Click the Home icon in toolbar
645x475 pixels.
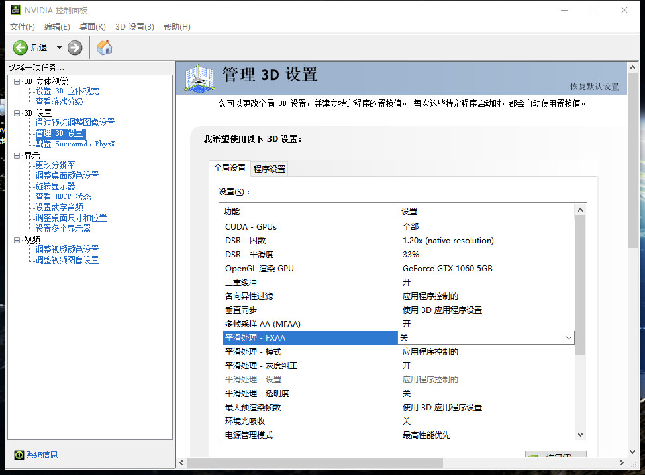click(105, 48)
